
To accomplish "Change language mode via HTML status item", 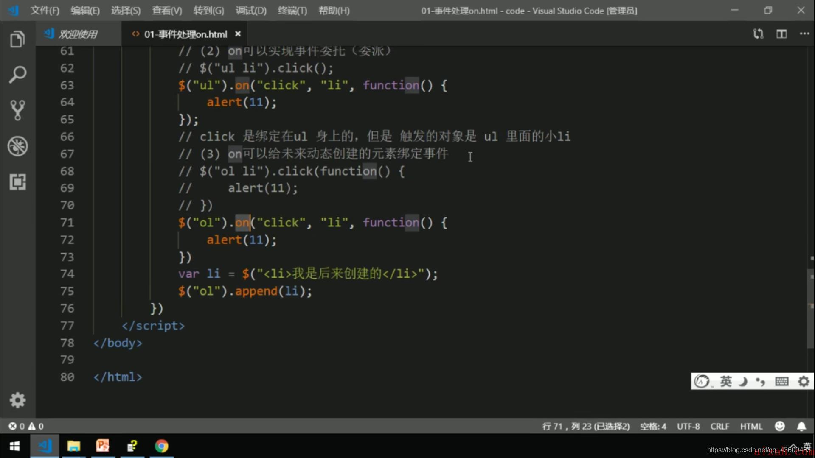I will pos(751,426).
